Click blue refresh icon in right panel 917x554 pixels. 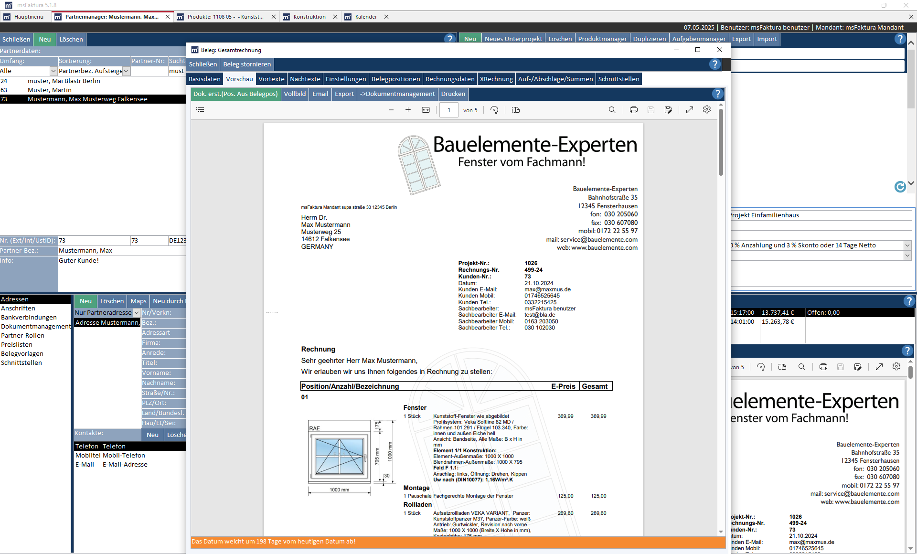(x=900, y=187)
